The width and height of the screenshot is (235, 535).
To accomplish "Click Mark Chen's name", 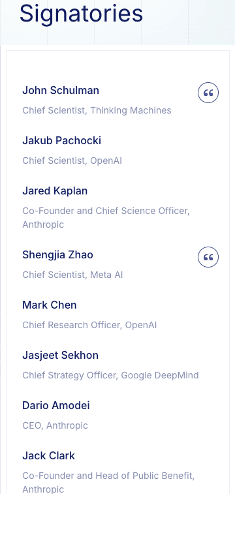I will click(x=50, y=305).
